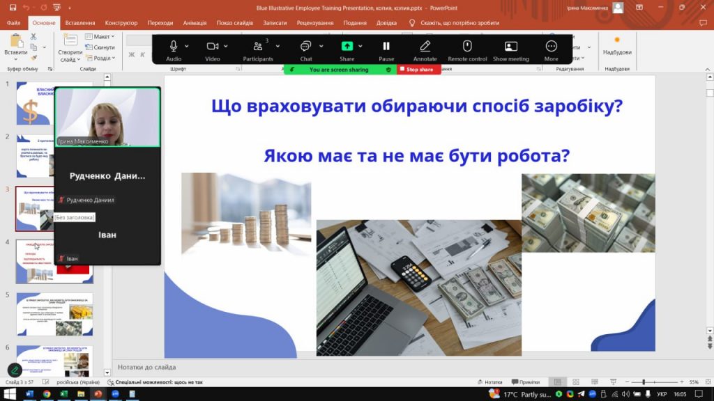
Task: Open the Вставлення ribbon tab
Action: 80,23
